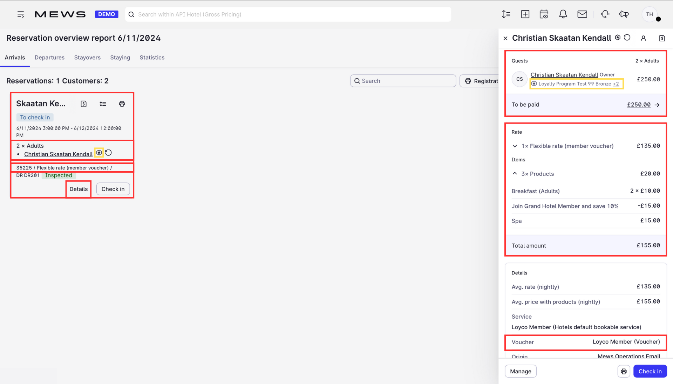This screenshot has width=673, height=386.
Task: Open the Stayovers tab
Action: [x=87, y=58]
